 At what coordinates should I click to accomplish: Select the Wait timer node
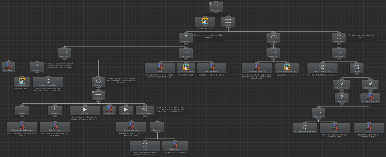point(145,146)
